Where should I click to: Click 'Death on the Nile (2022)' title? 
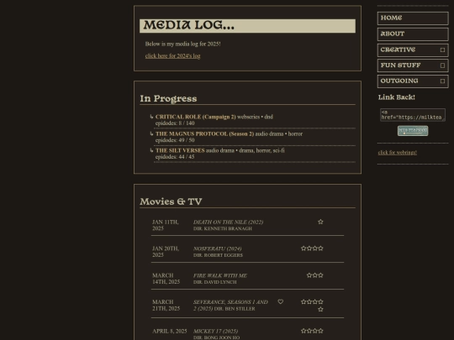(228, 222)
